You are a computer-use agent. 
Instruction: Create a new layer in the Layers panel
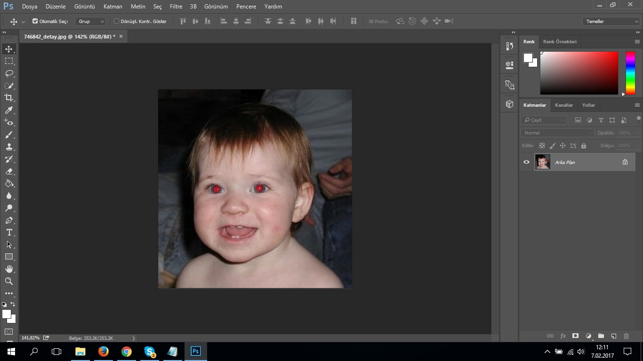[x=613, y=336]
